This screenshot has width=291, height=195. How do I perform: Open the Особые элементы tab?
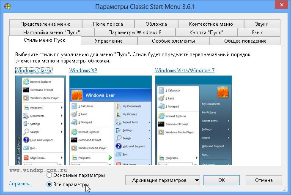pyautogui.click(x=173, y=41)
